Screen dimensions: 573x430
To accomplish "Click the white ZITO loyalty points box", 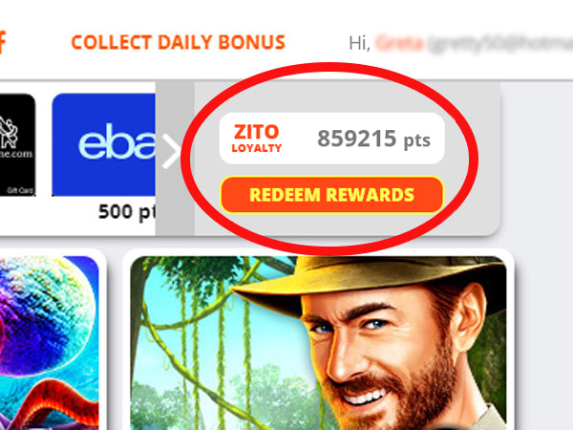I will pos(331,139).
